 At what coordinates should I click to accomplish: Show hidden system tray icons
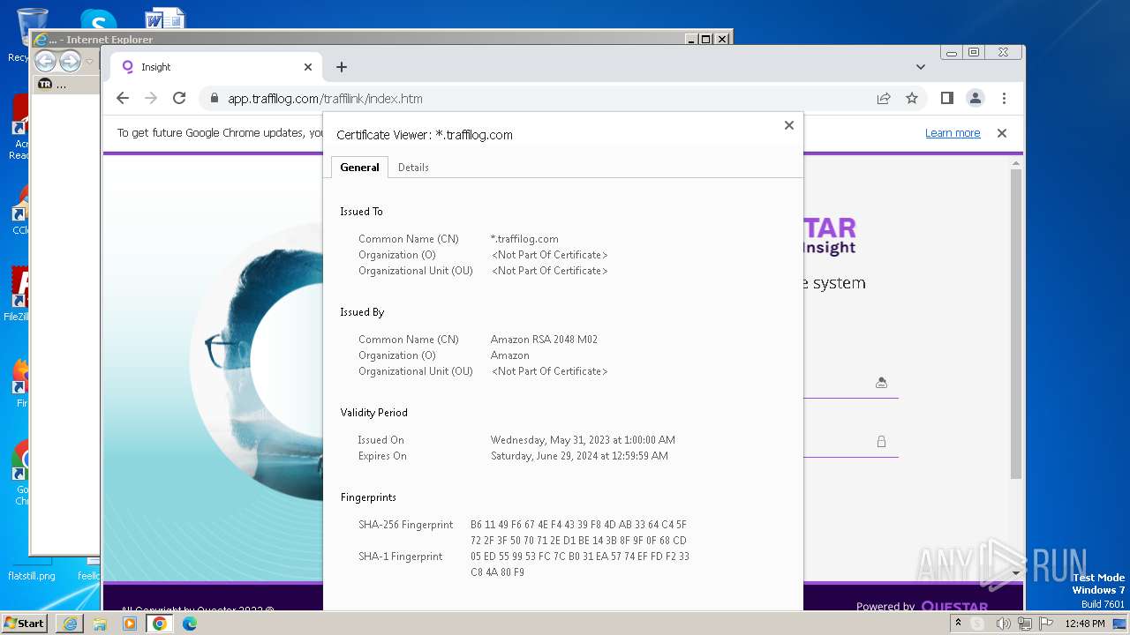pyautogui.click(x=958, y=623)
